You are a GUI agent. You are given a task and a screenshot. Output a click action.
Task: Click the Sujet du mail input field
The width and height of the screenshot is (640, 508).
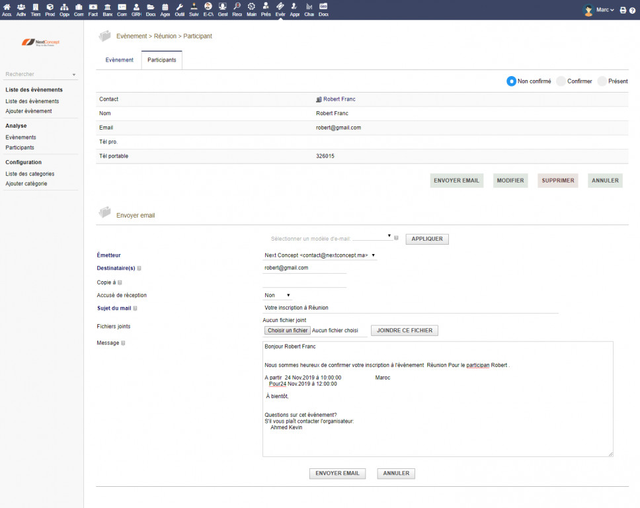click(x=410, y=308)
